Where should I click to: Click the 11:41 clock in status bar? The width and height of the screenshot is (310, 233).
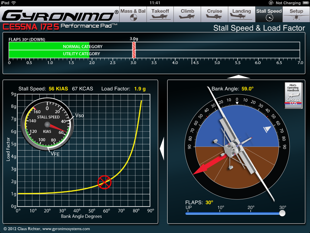click(x=155, y=3)
